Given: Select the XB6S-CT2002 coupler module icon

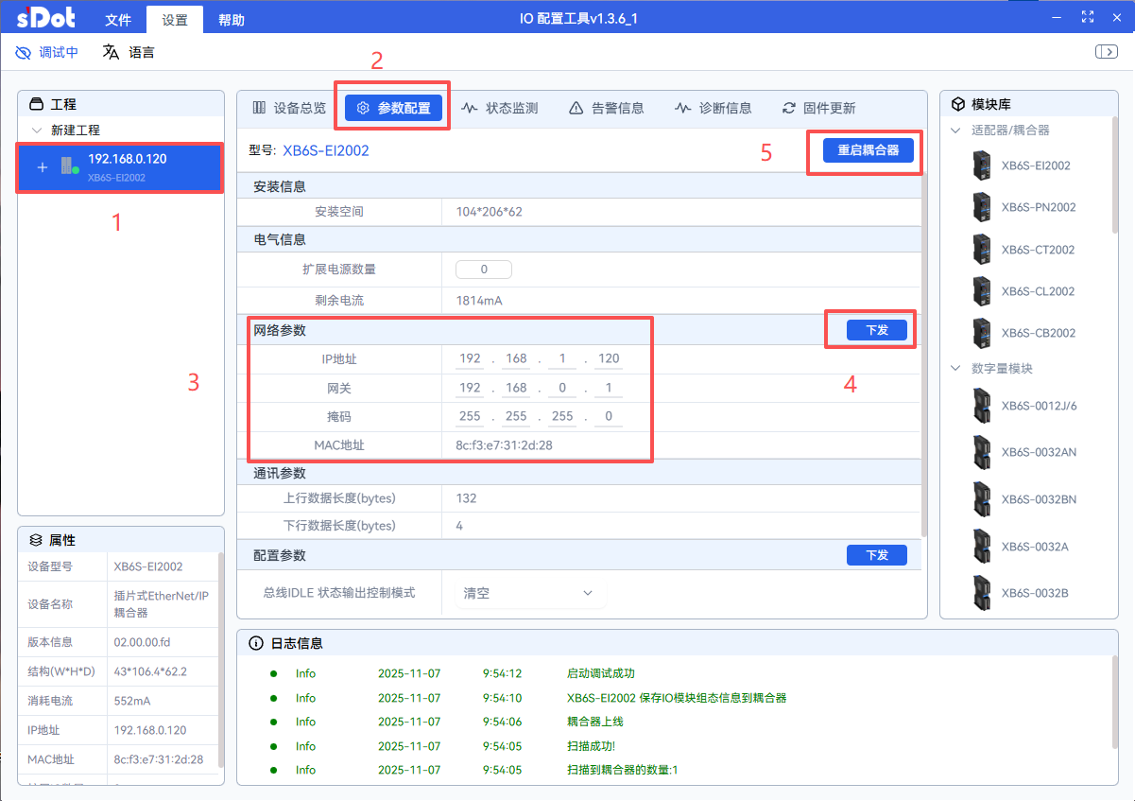Looking at the screenshot, I should point(983,250).
